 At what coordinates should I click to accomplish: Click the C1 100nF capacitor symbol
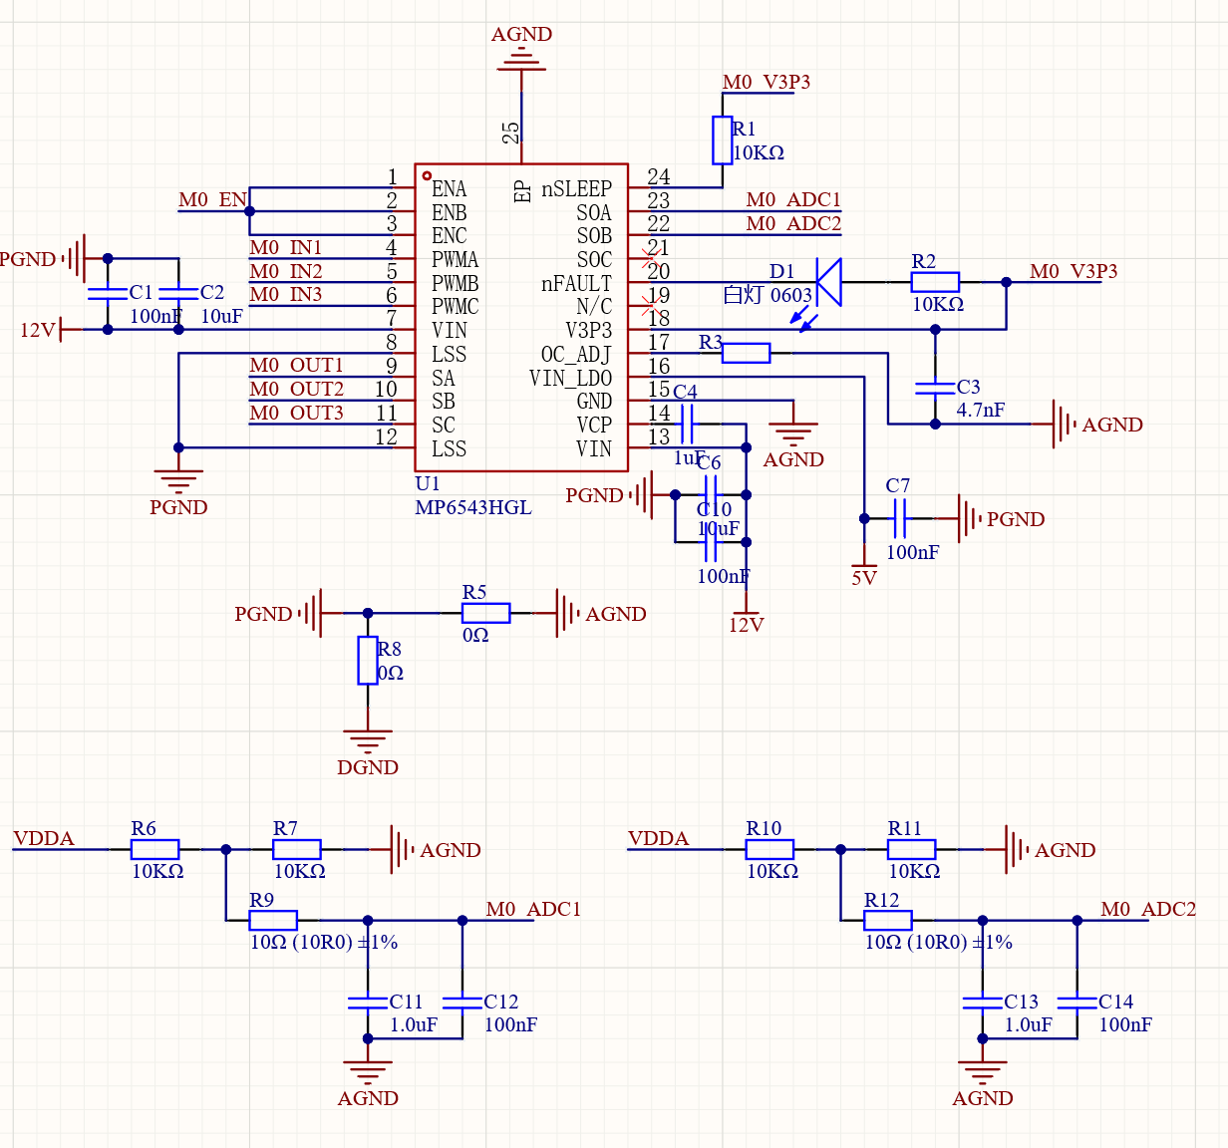tap(108, 293)
